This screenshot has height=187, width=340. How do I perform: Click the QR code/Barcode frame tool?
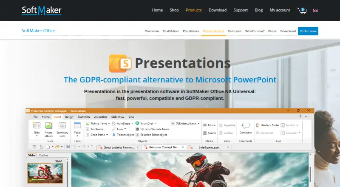[152, 129]
